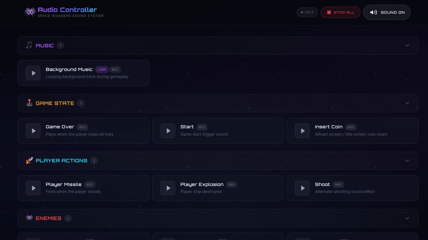Play the Start sound
This screenshot has width=428, height=240.
[168, 131]
